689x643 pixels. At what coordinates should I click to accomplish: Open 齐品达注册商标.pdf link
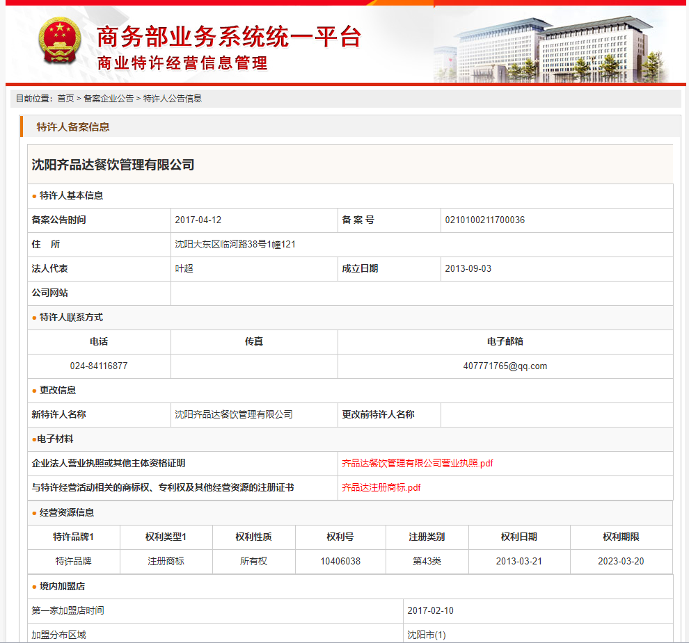pyautogui.click(x=381, y=487)
